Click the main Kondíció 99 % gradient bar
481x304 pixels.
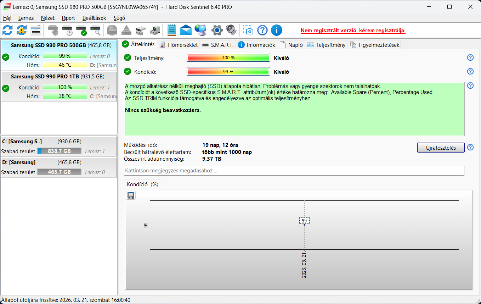228,72
